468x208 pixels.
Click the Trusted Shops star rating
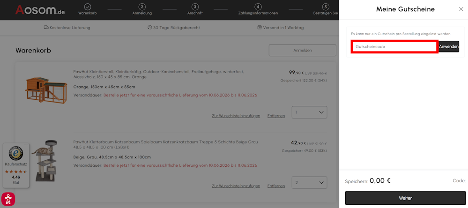pyautogui.click(x=16, y=171)
